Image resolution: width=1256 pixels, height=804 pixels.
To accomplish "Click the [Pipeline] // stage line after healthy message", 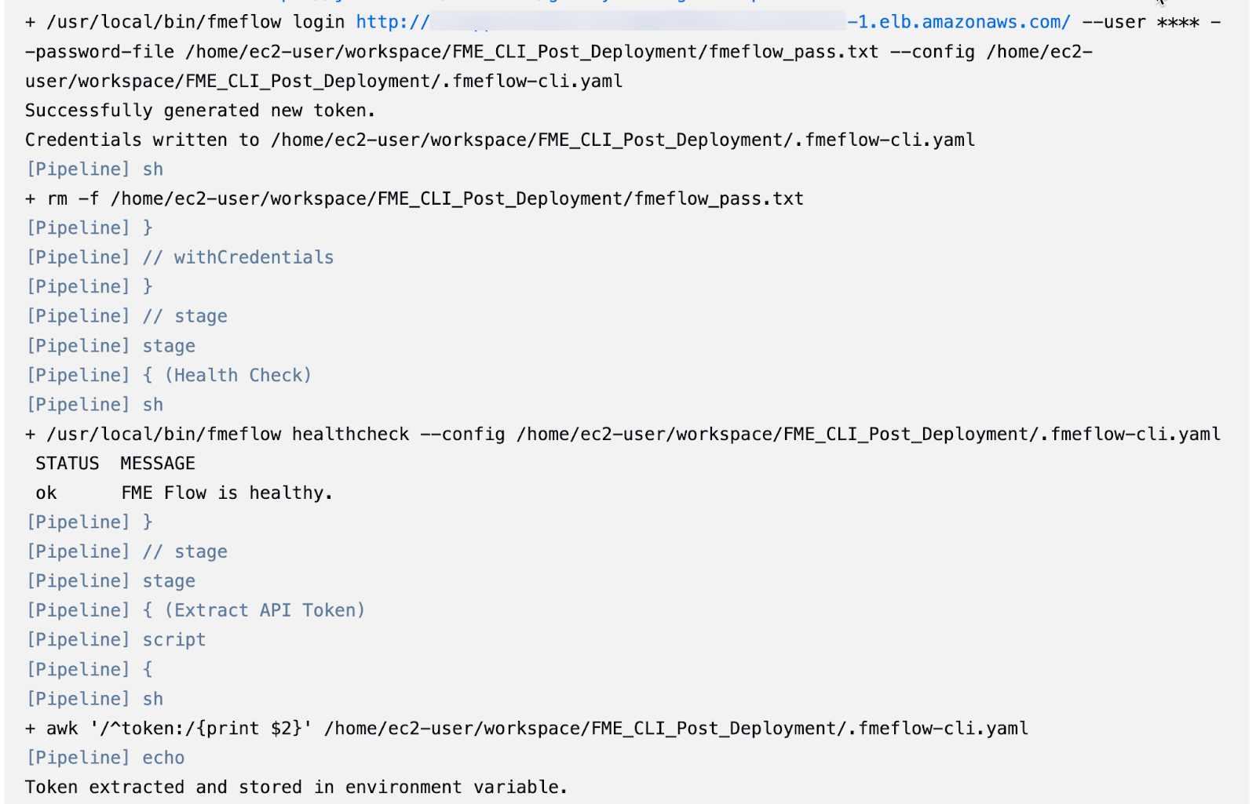I will pos(127,551).
